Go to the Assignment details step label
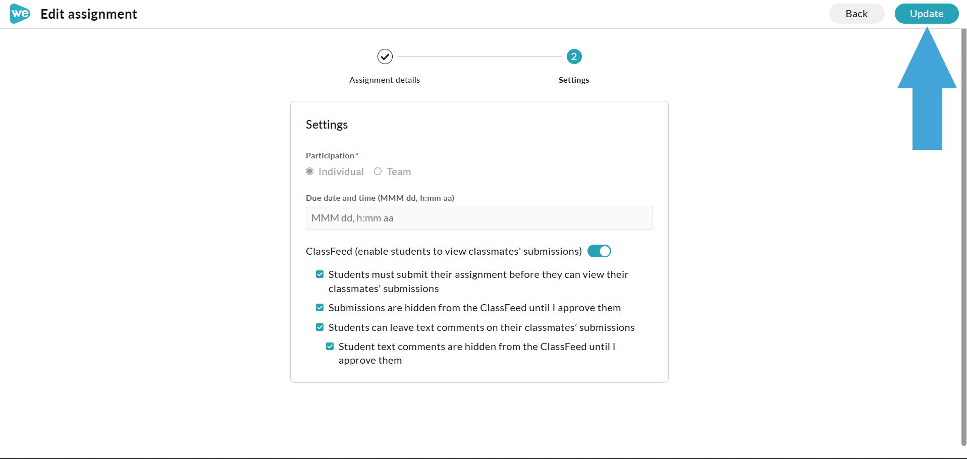967x459 pixels. click(x=385, y=80)
